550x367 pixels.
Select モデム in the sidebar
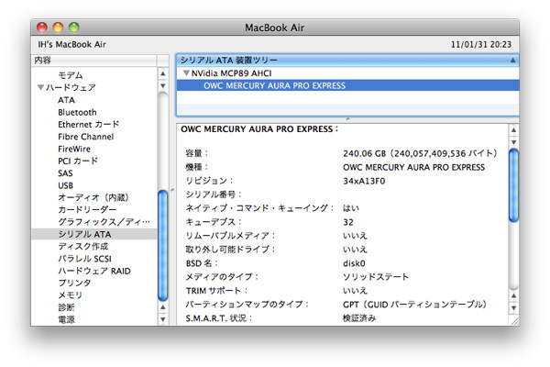[71, 75]
